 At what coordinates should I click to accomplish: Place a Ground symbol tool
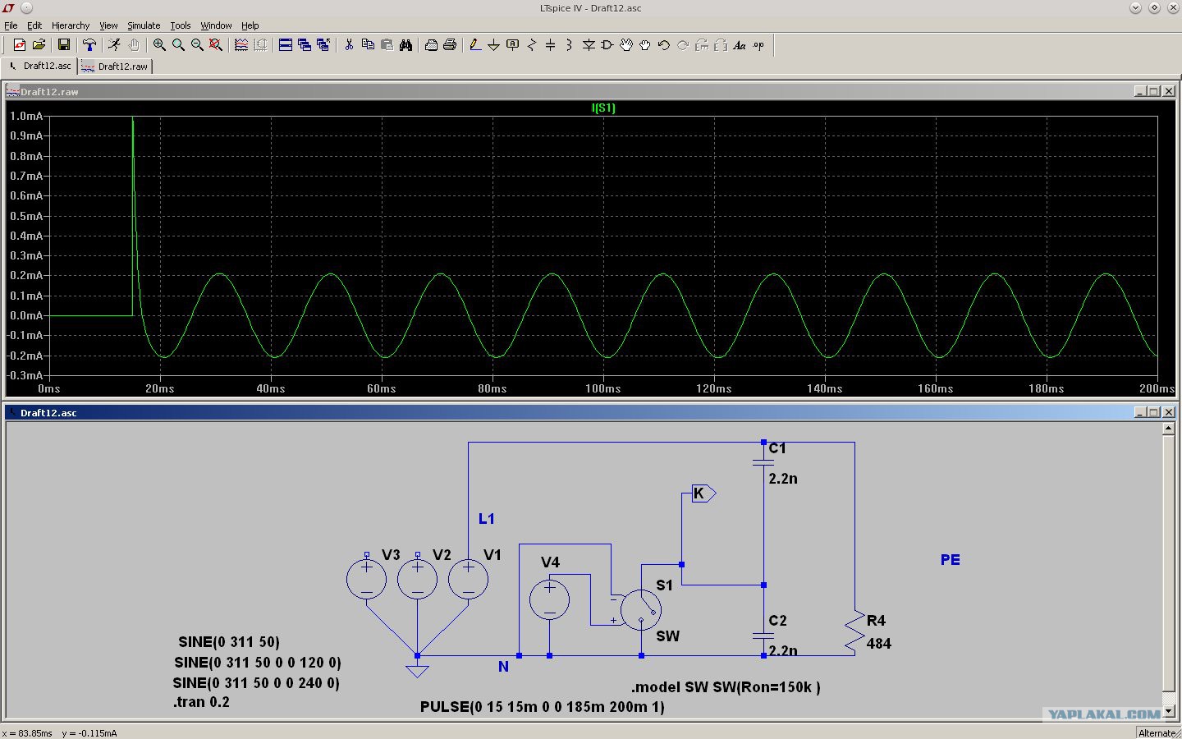pyautogui.click(x=493, y=45)
